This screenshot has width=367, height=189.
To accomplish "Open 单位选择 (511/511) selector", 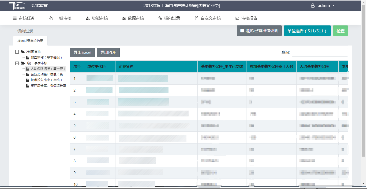I will [307, 31].
